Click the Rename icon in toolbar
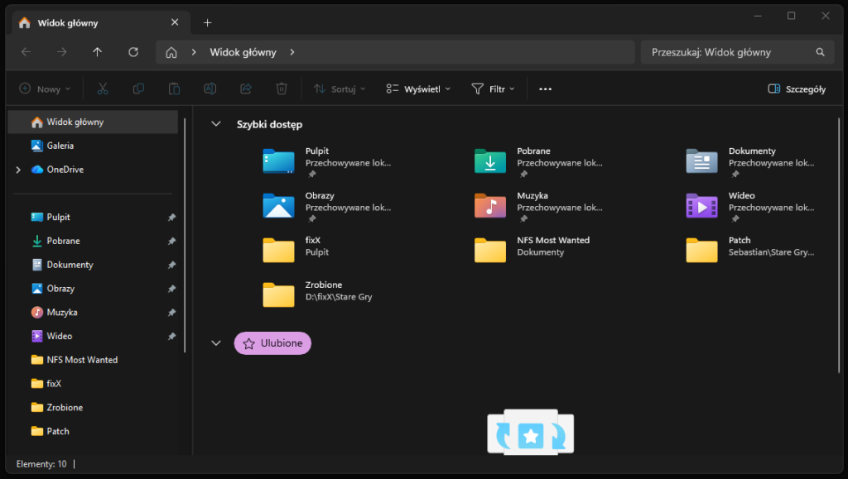This screenshot has height=479, width=848. tap(210, 89)
